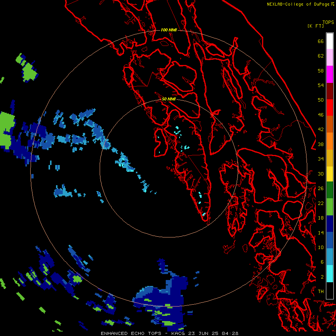Image resolution: width=336 pixels, height=336 pixels.
Task: Select the dark red 50–54 kft swatch
Action: (330, 91)
